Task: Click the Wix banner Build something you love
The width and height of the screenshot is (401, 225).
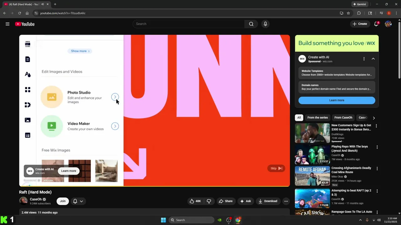Action: click(337, 43)
